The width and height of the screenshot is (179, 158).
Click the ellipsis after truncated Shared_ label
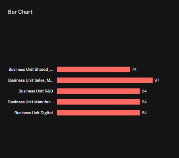[52, 71]
